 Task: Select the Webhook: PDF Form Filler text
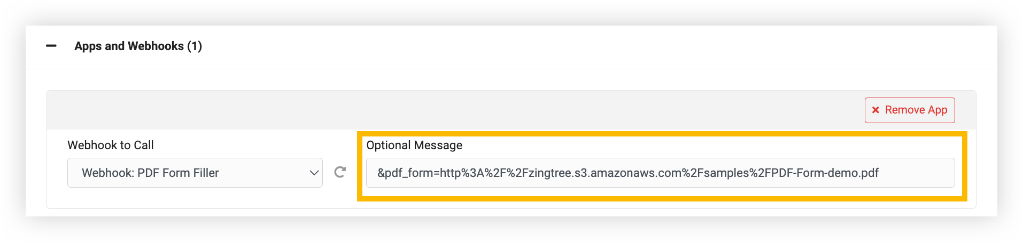[x=150, y=173]
